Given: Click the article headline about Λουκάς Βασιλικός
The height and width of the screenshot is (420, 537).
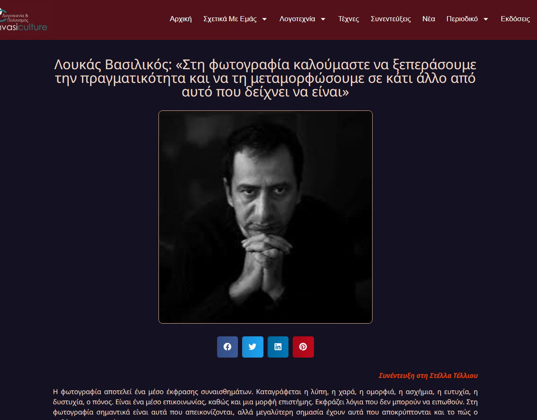Looking at the screenshot, I should [266, 78].
